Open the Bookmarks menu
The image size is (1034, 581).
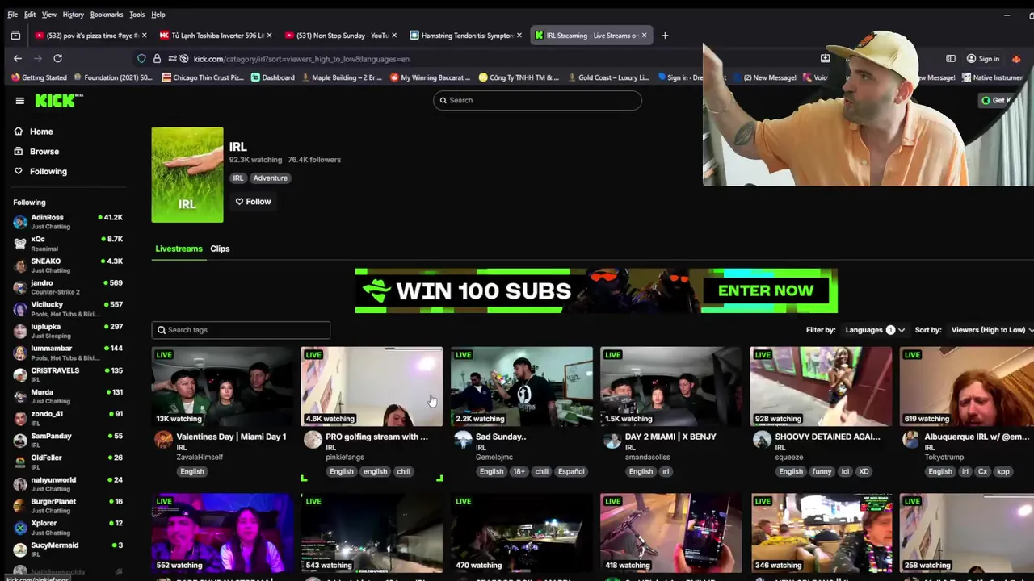click(107, 15)
